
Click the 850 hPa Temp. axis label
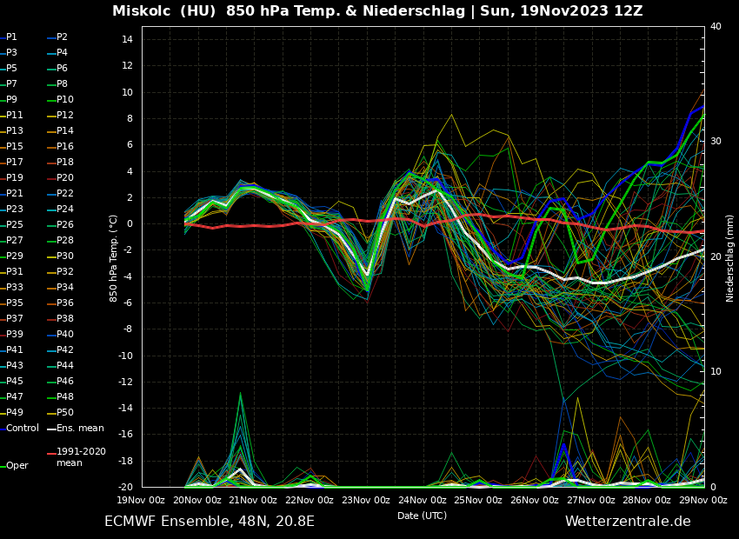click(114, 258)
